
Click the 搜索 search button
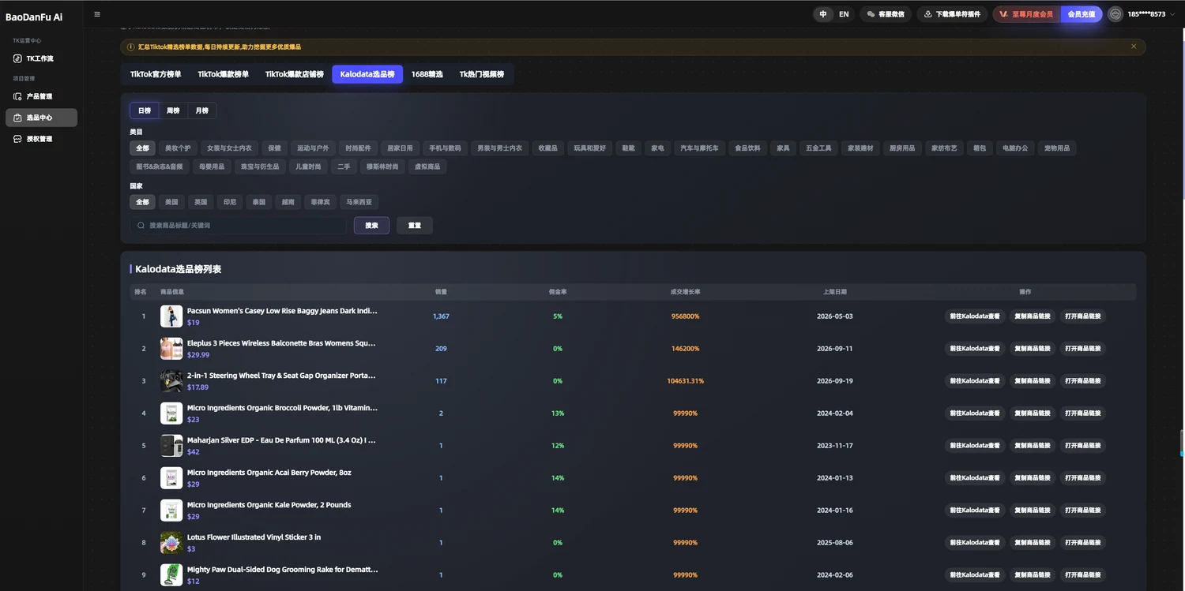(x=371, y=226)
